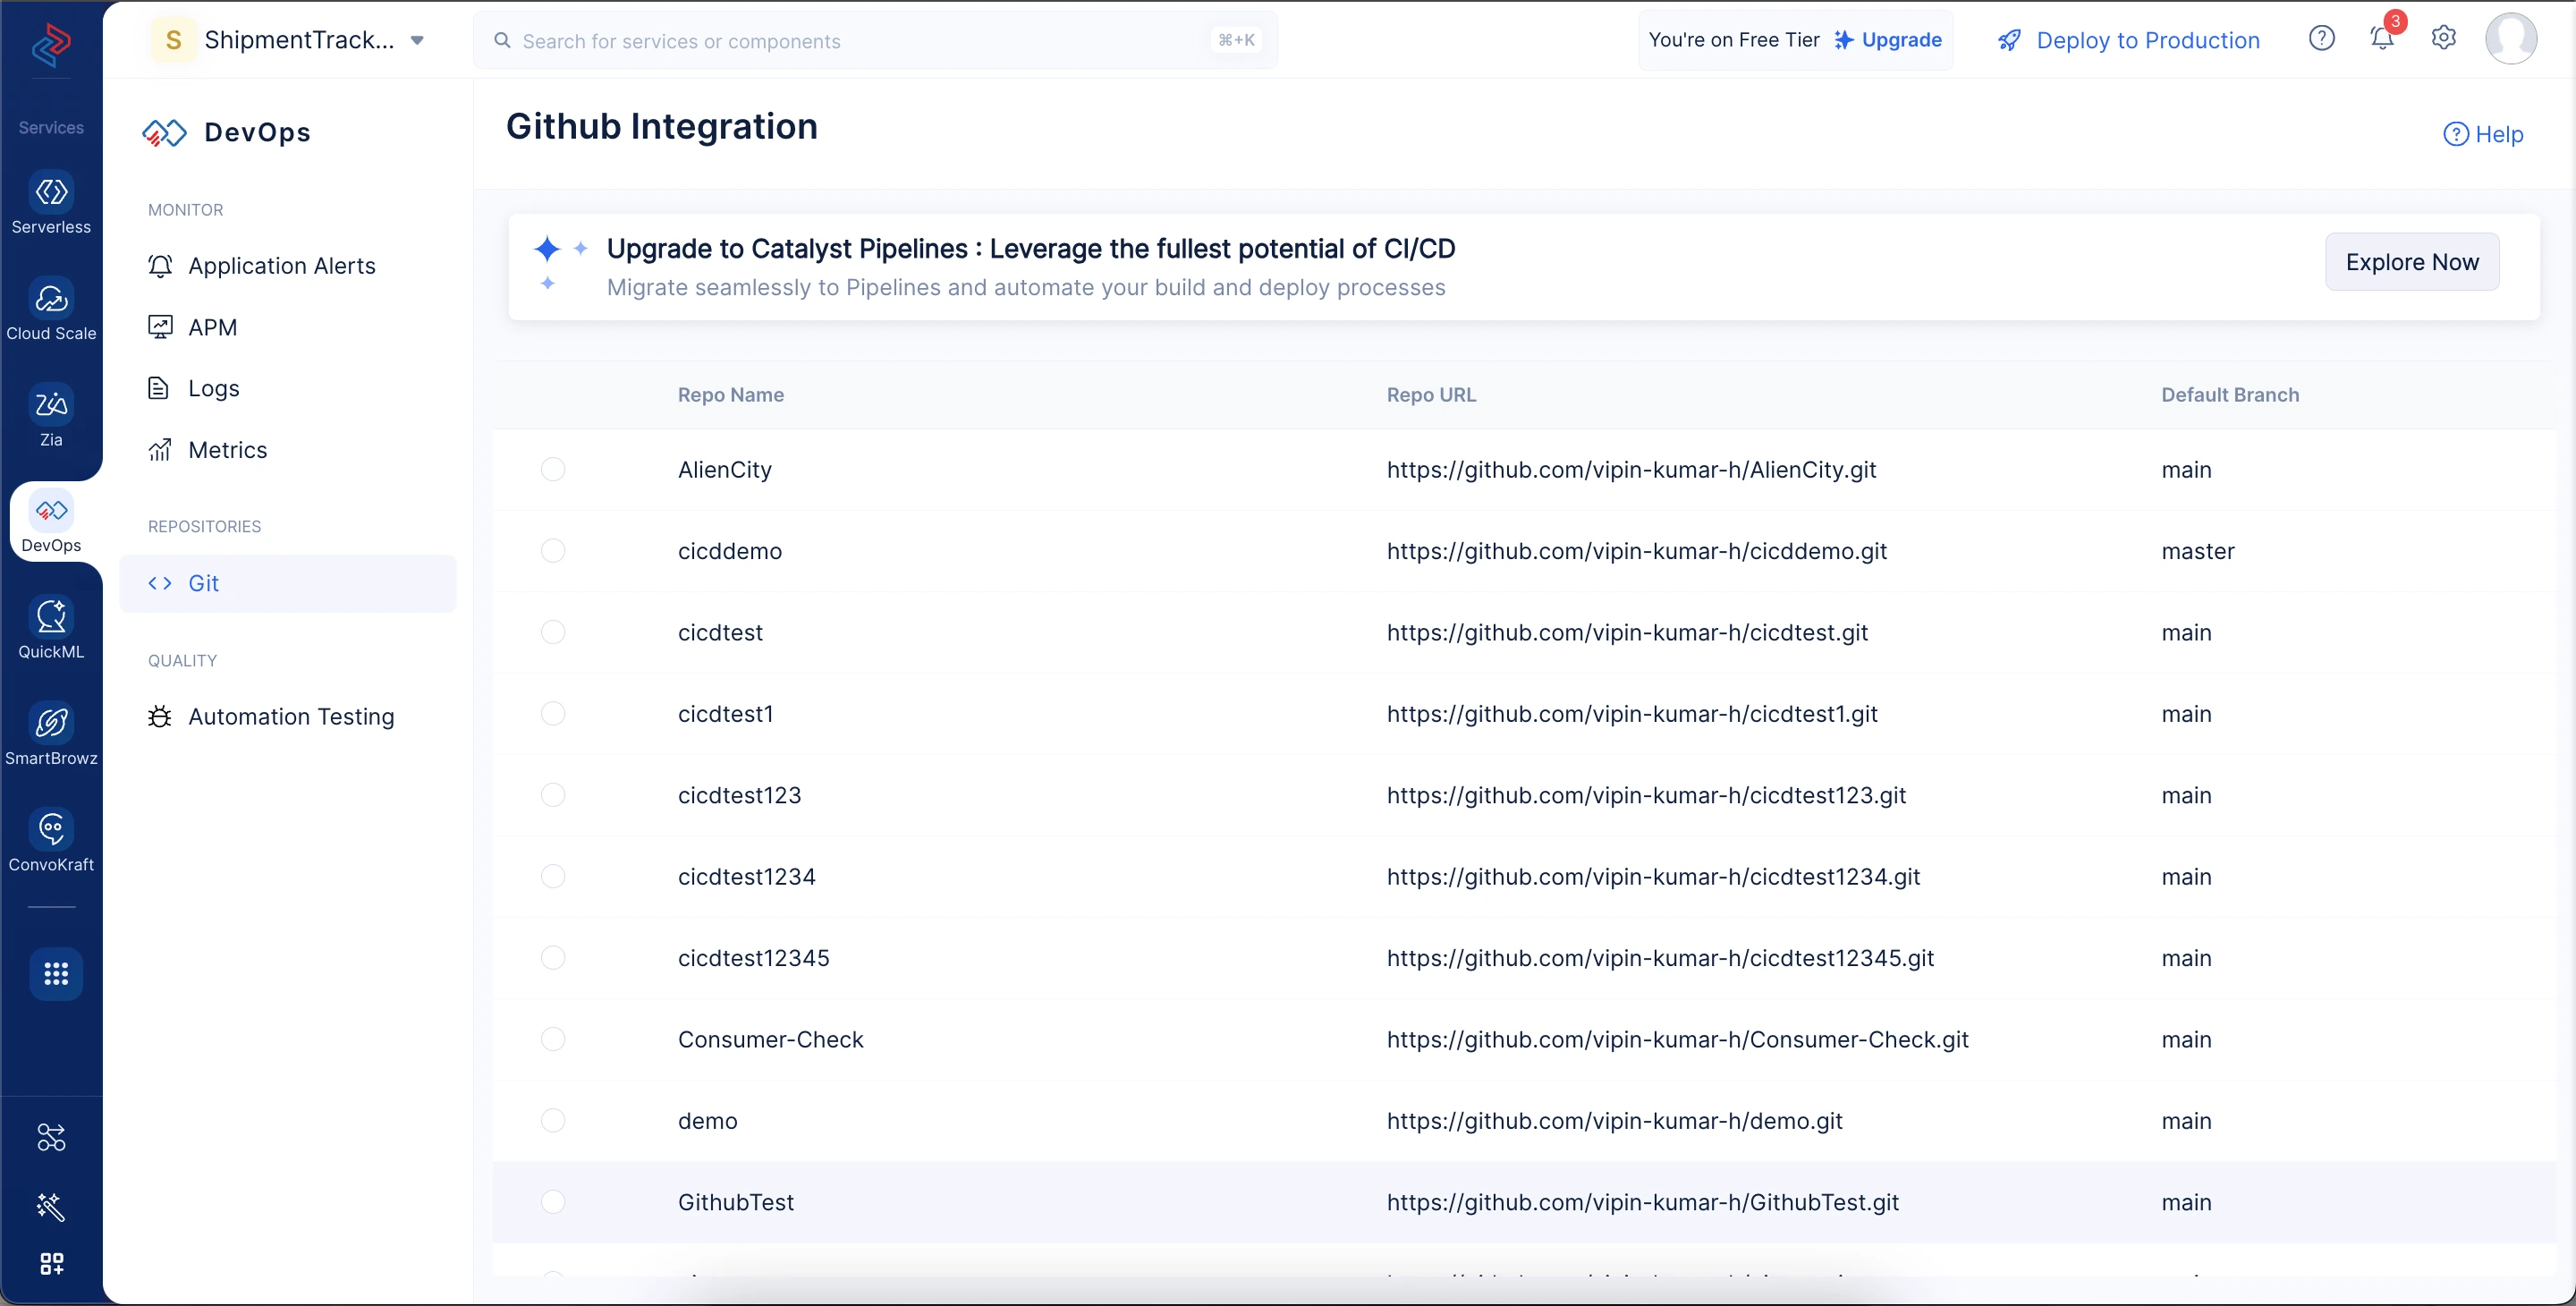
Task: Click the Git code brackets icon
Action: click(160, 583)
